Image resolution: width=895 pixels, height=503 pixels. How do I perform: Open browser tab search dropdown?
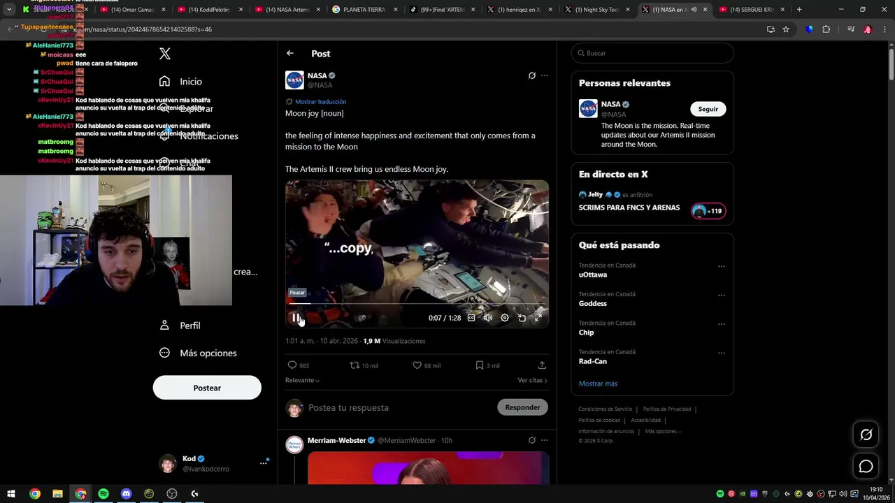[x=9, y=10]
